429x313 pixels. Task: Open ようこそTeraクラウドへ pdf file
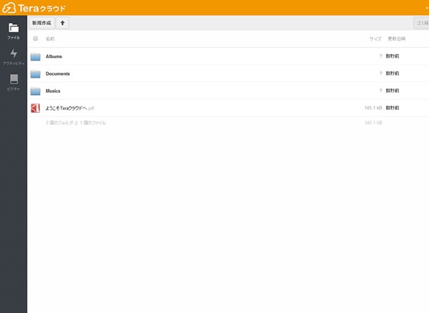click(x=70, y=108)
